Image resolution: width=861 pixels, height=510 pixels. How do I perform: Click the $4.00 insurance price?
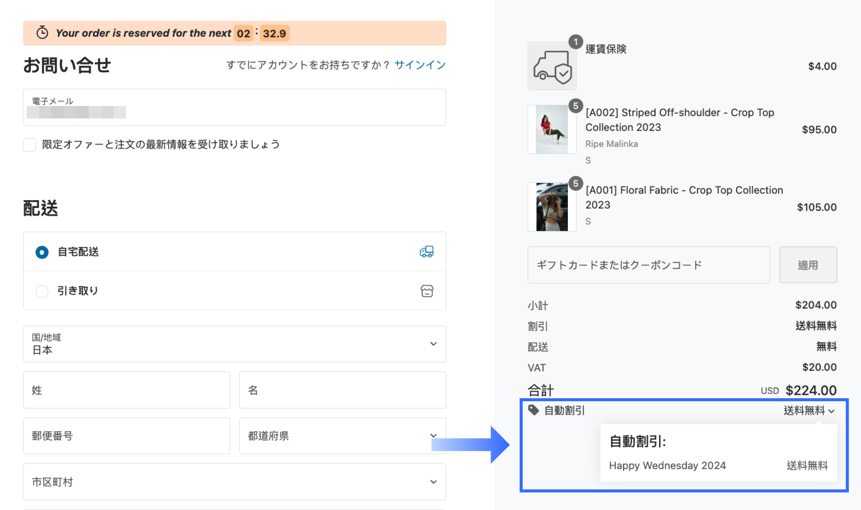[x=823, y=66]
